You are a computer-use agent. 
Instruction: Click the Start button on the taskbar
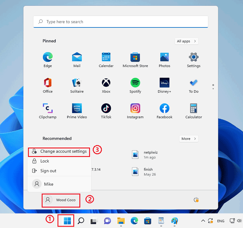click(67, 221)
